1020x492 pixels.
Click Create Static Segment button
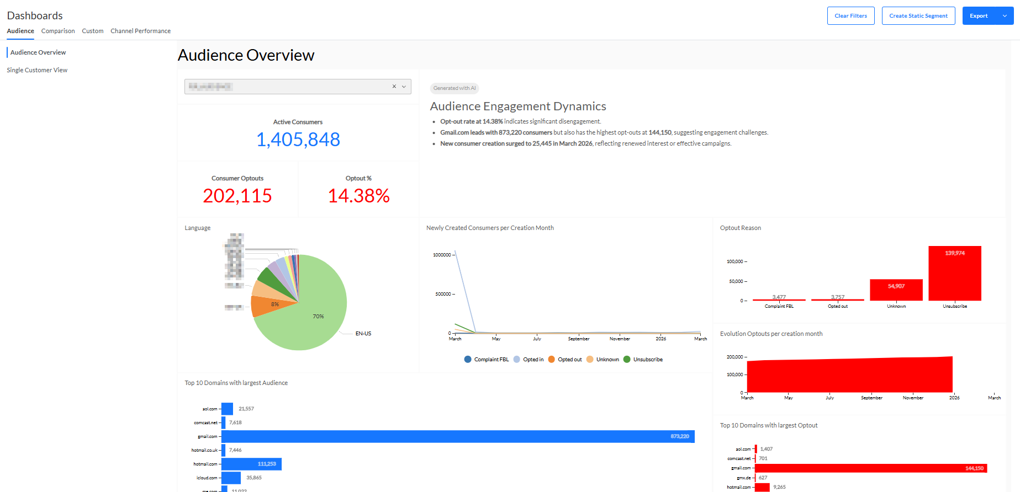(918, 16)
